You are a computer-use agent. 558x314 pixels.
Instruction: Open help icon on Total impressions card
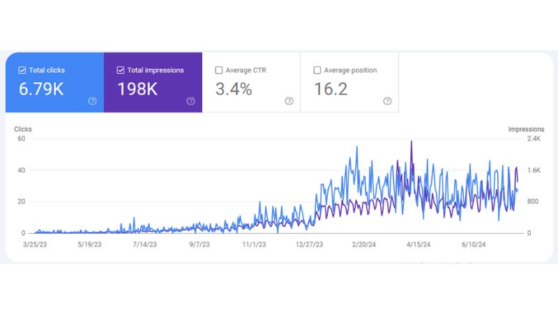click(190, 101)
